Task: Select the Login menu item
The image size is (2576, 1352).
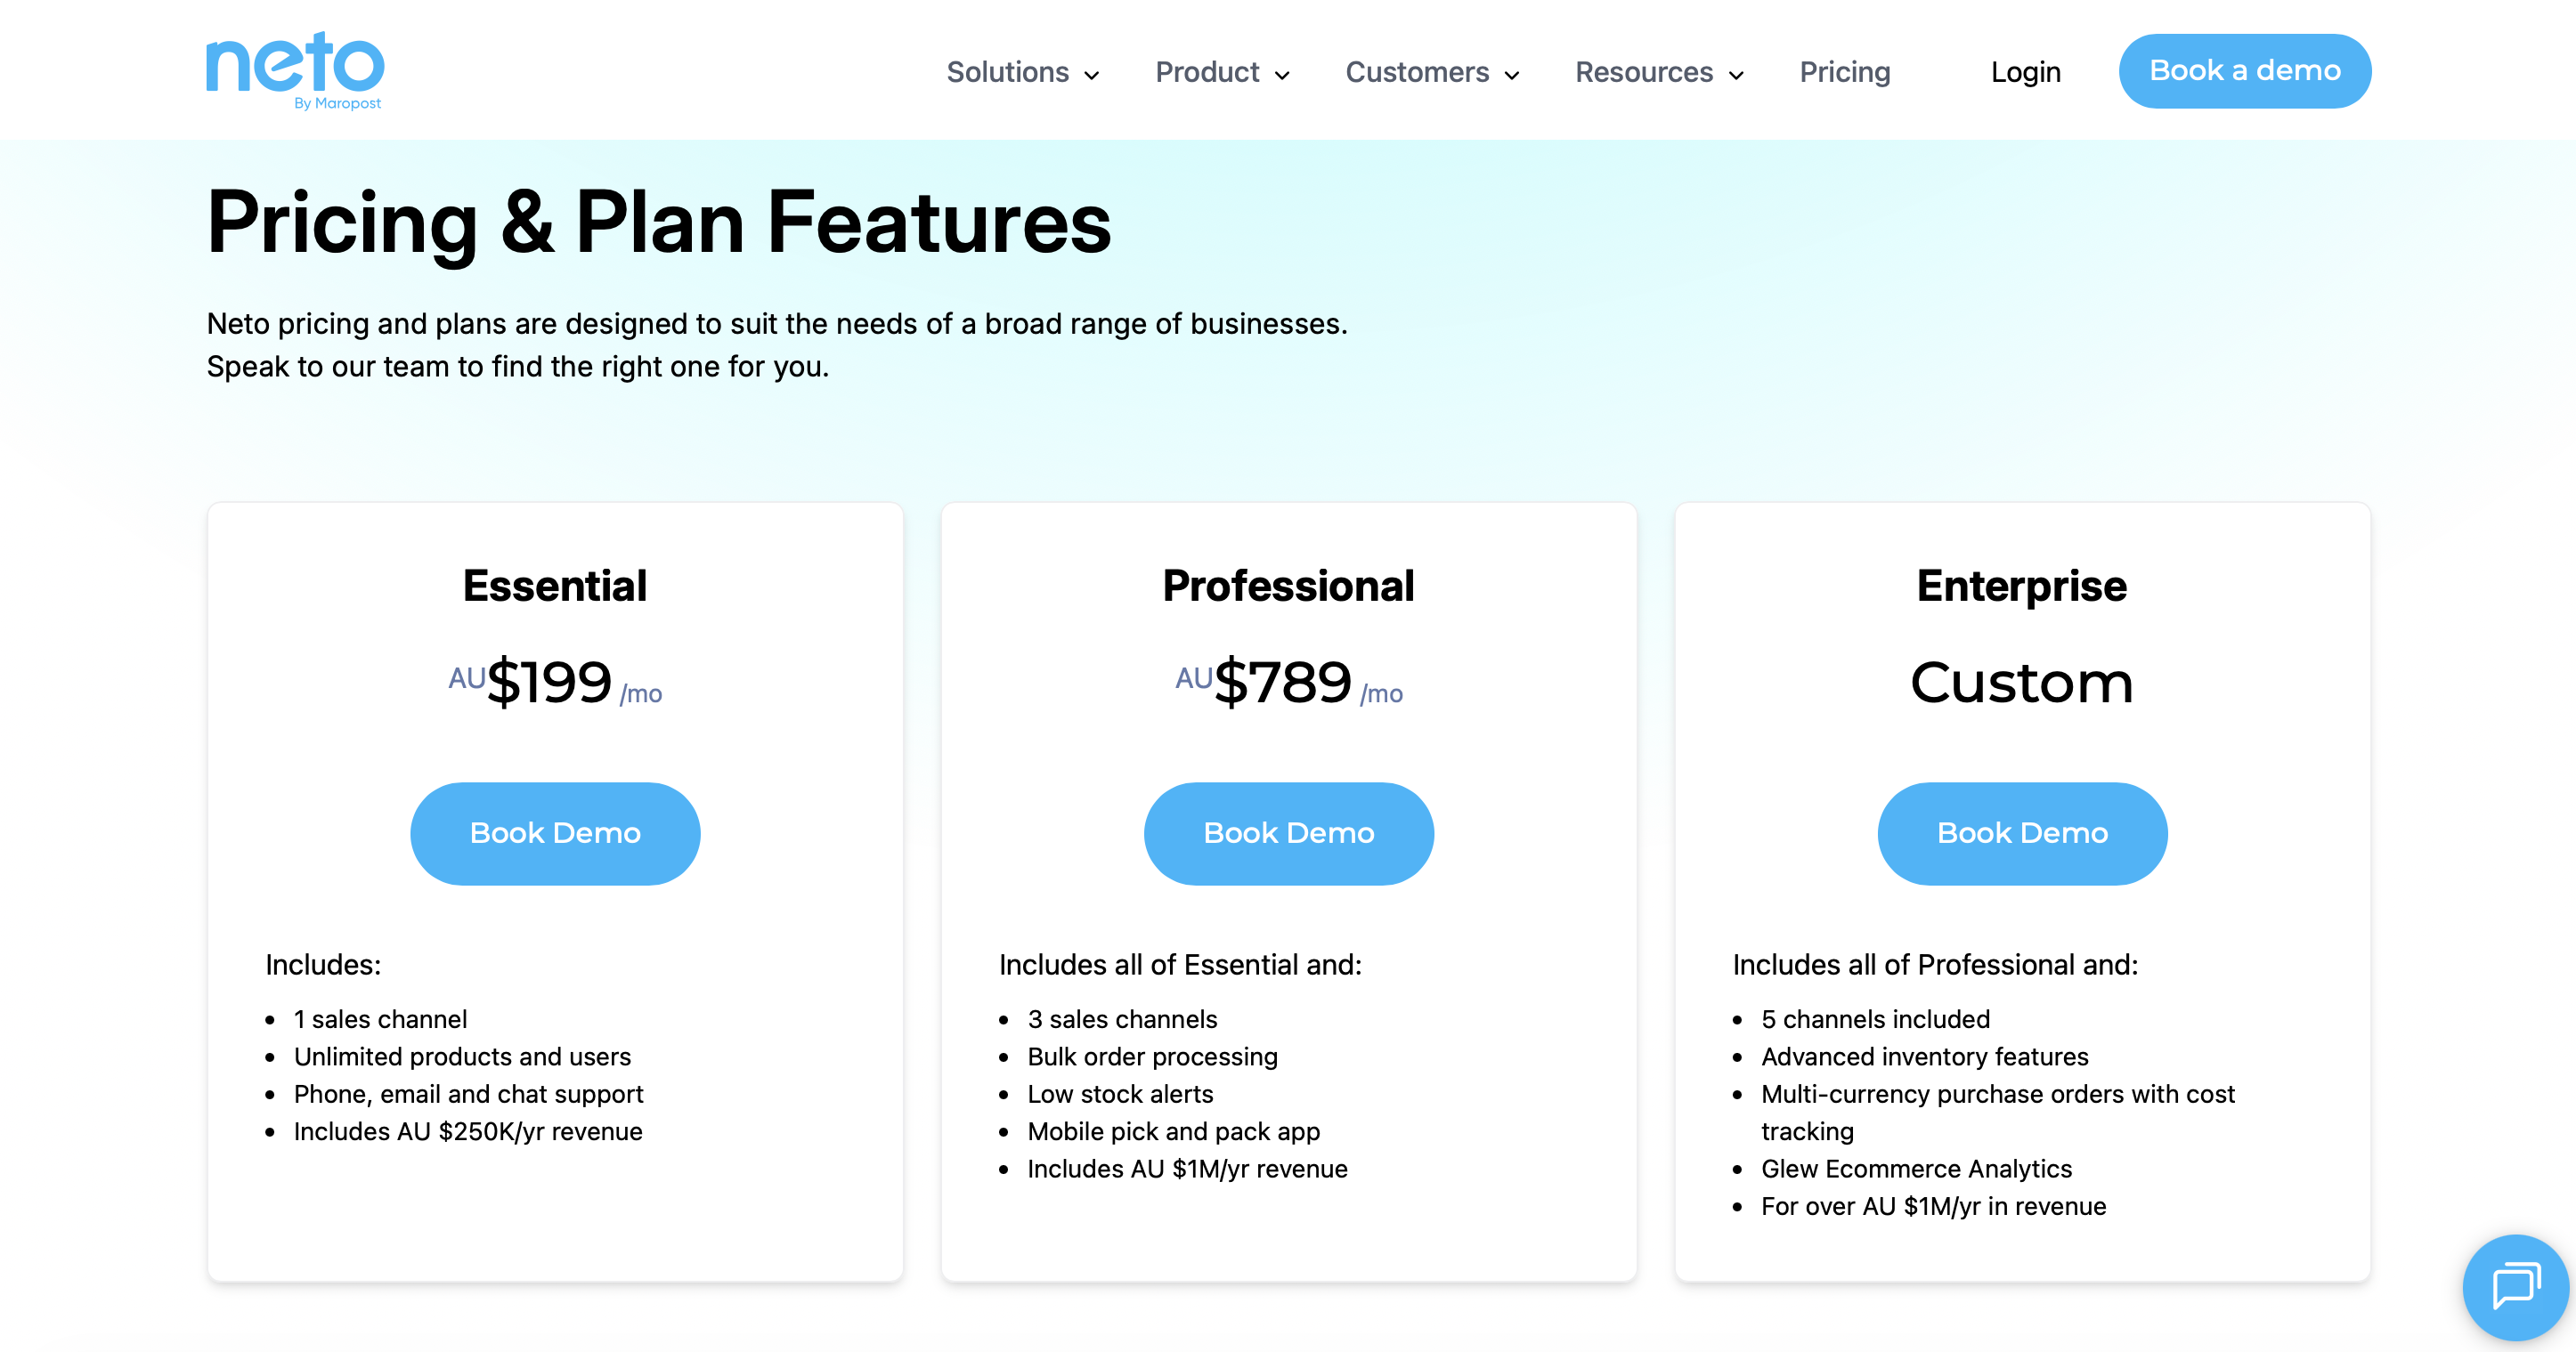Action: (2025, 71)
